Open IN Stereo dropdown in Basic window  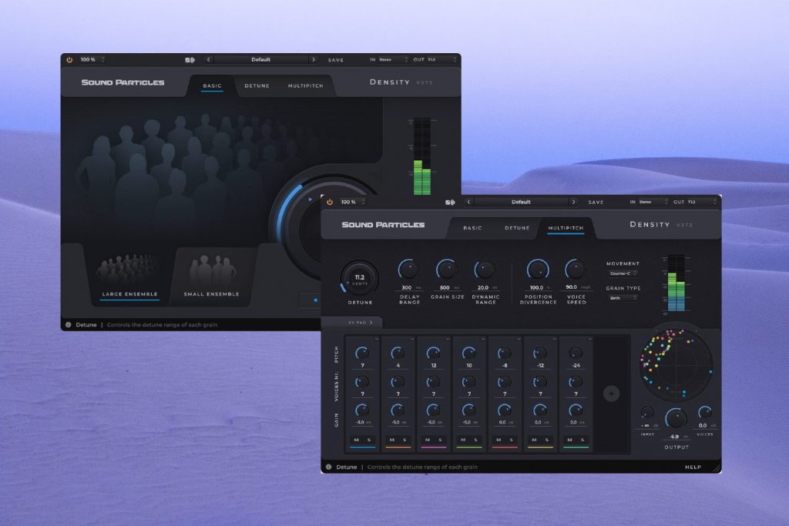tap(392, 60)
